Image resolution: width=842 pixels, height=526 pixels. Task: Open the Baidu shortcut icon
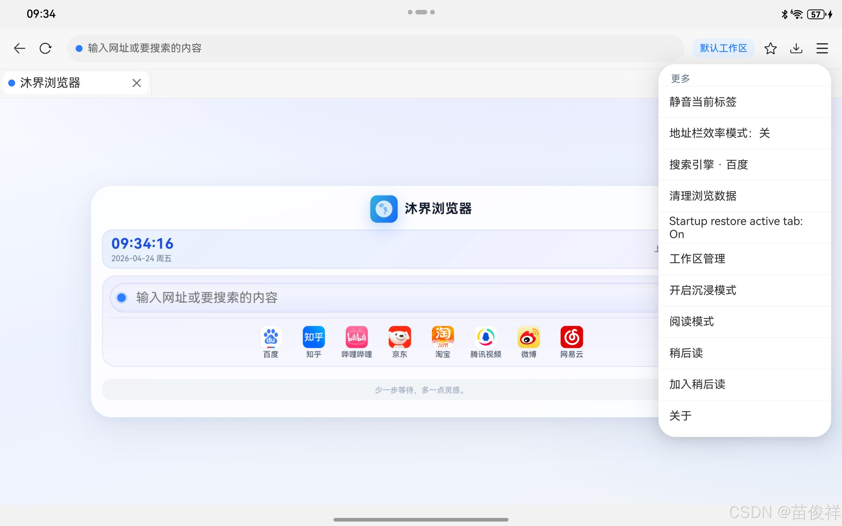click(271, 337)
